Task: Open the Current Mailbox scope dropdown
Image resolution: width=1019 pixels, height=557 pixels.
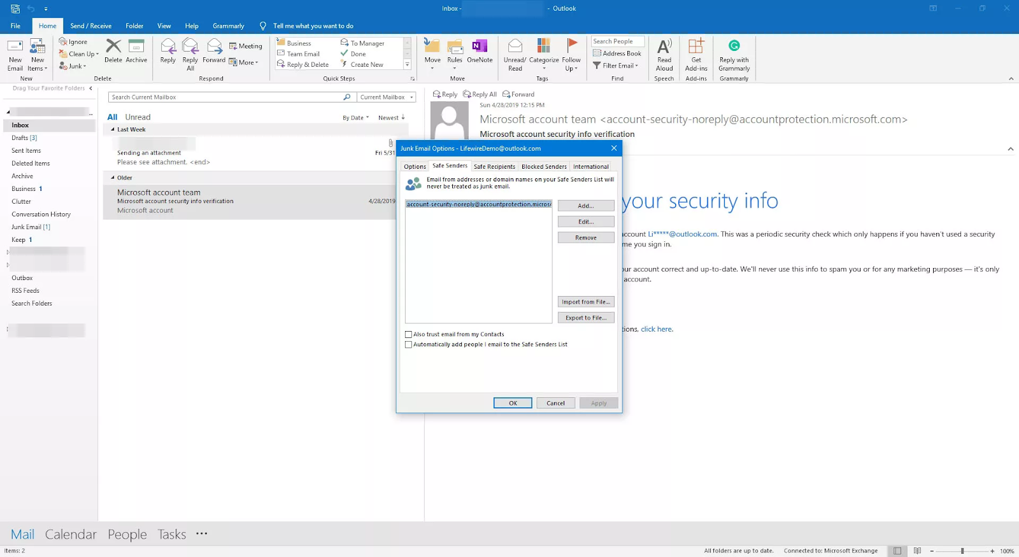Action: pos(386,97)
